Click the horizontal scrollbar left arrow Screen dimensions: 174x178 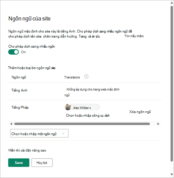[x=11, y=124]
